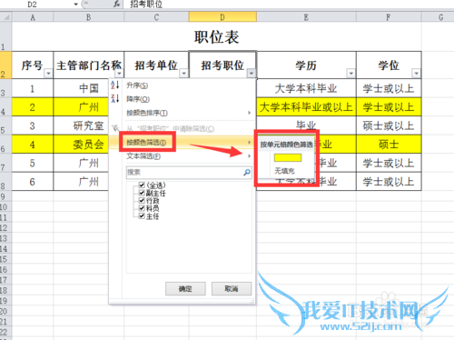Open filter dropdown for 招考单位 column

click(x=184, y=74)
